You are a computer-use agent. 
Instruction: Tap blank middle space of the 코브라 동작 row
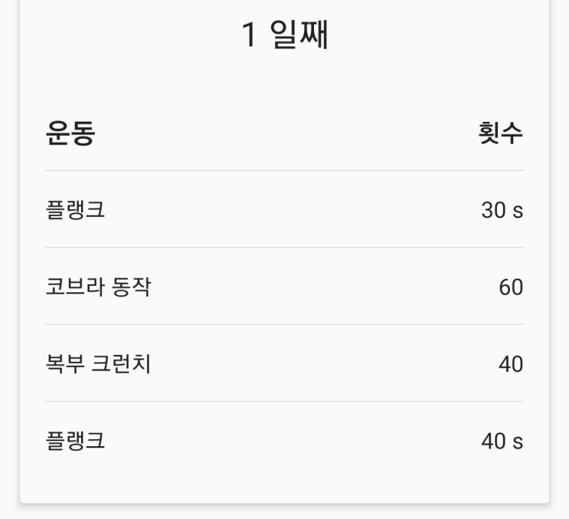click(x=323, y=287)
